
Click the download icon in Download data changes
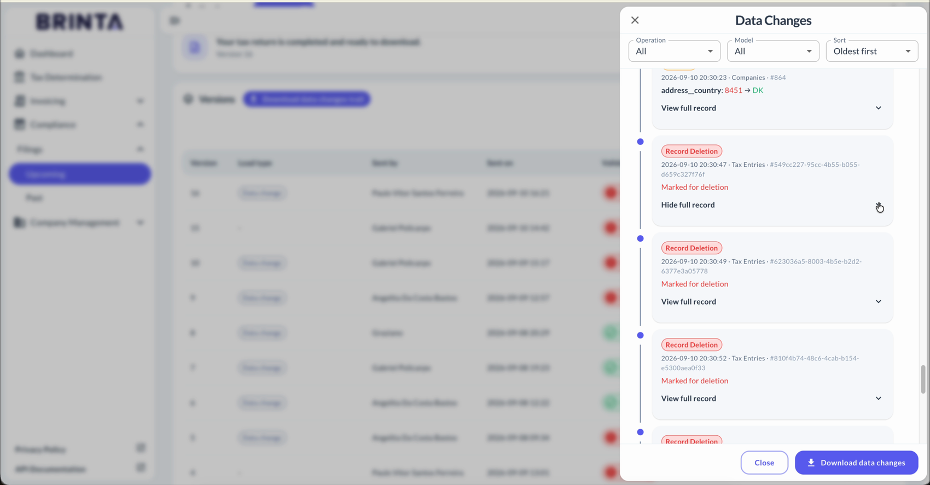(x=811, y=463)
